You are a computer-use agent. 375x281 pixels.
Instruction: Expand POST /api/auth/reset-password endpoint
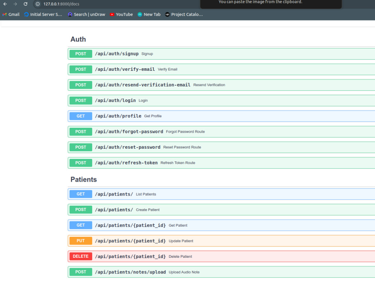(x=222, y=147)
